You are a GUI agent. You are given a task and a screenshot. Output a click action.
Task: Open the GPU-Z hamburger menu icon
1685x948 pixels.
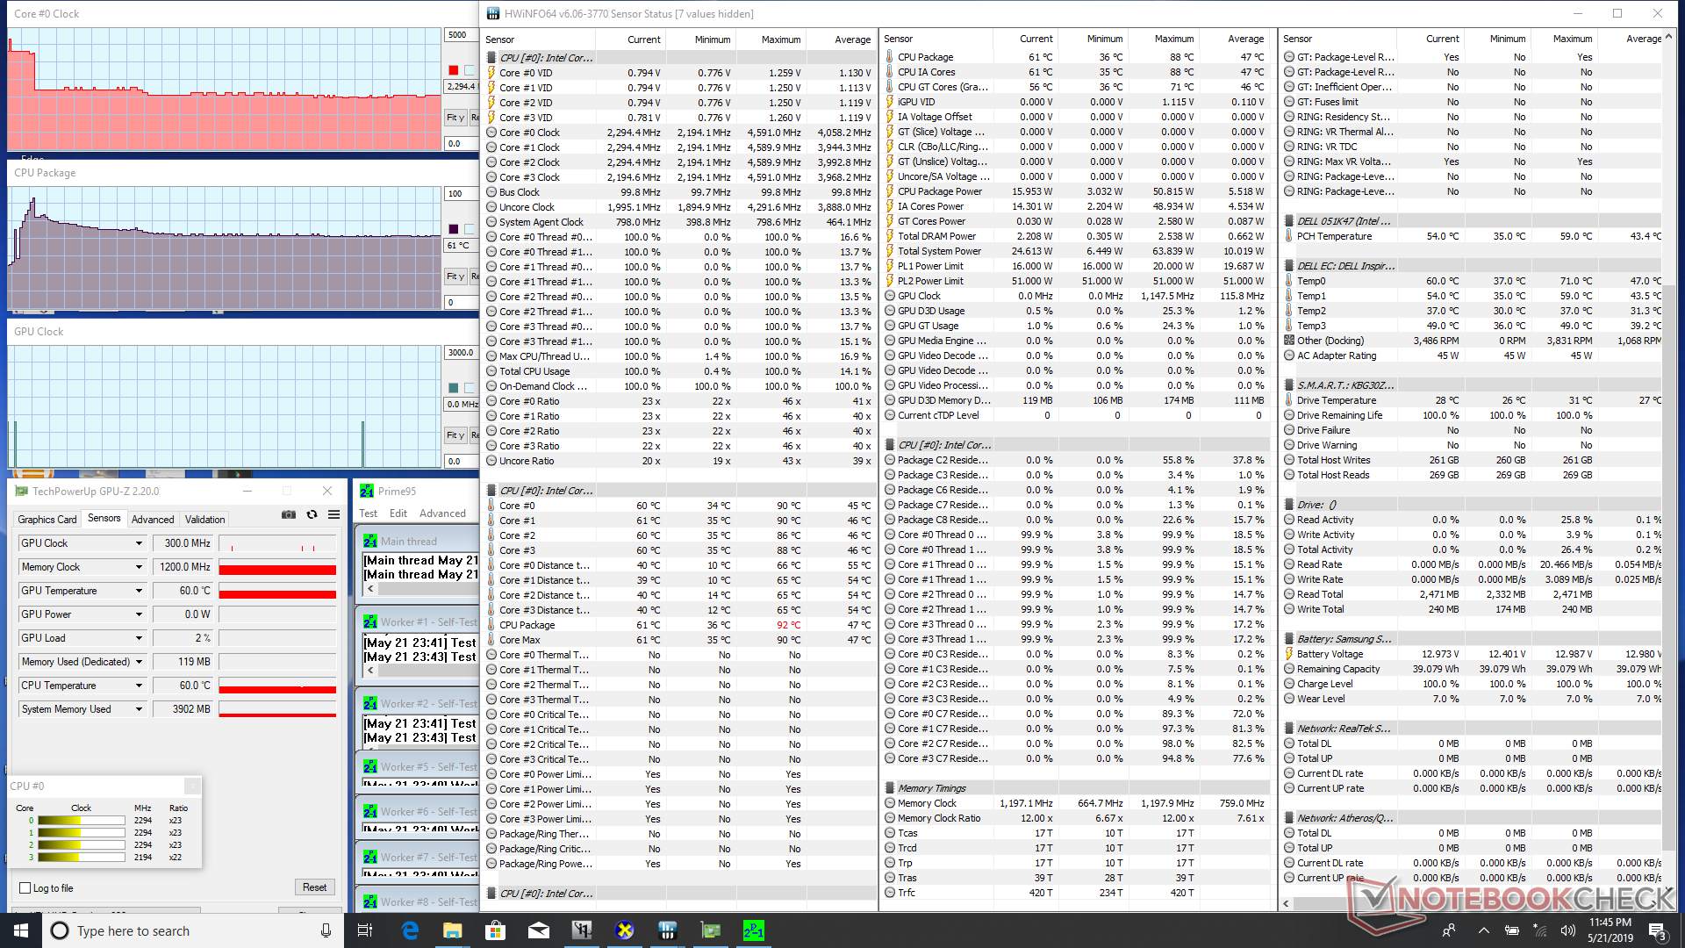tap(333, 515)
